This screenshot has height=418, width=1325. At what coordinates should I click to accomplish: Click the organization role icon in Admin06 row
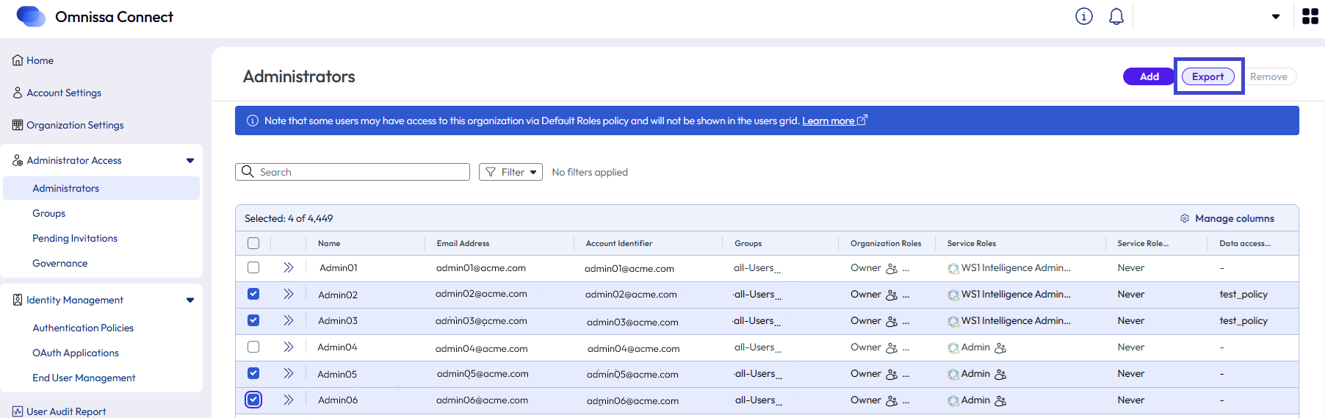(892, 400)
